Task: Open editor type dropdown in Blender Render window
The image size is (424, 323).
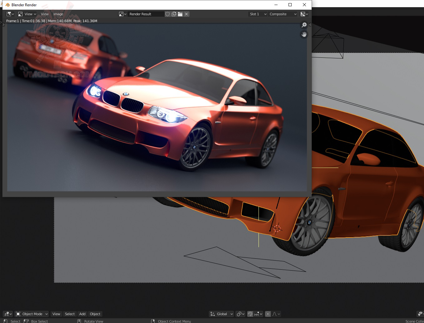Action: pyautogui.click(x=10, y=14)
